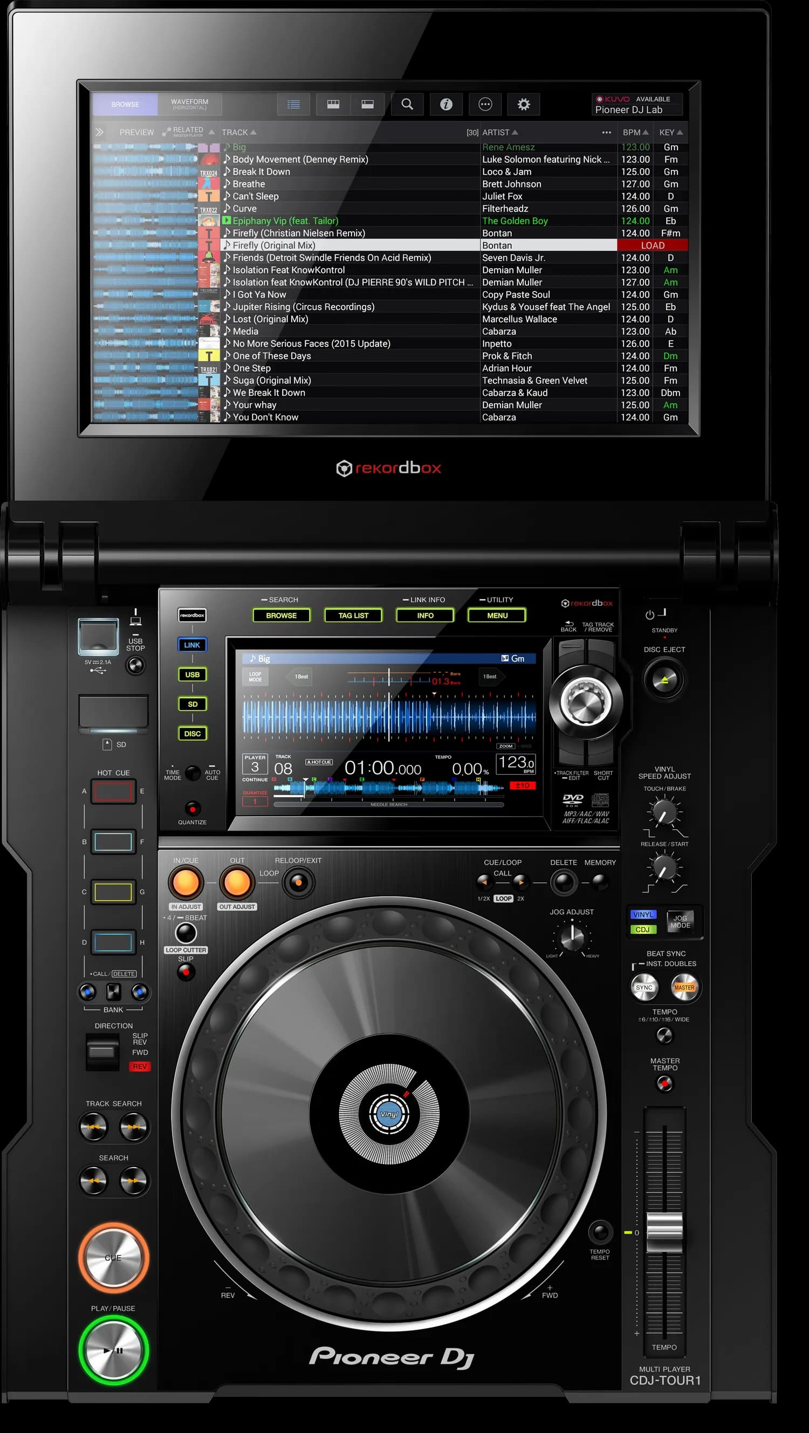
Task: Tap LOOP MODE on player display
Action: [x=256, y=677]
